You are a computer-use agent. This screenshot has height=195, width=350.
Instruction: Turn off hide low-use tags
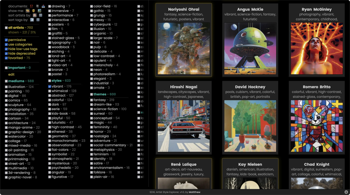tap(6, 49)
